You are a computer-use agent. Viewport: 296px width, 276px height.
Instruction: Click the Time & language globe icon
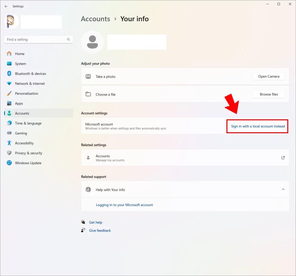(x=9, y=123)
